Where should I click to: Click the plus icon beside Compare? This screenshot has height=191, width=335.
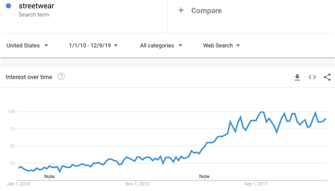181,10
